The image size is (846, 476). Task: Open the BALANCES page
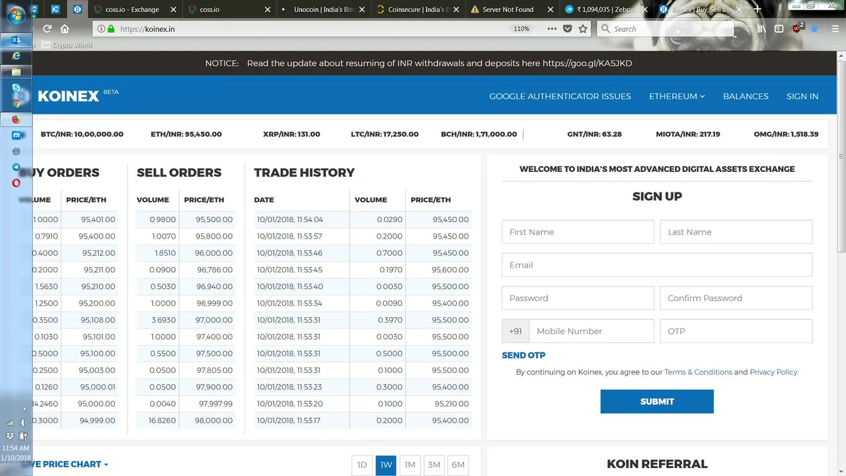pos(746,97)
